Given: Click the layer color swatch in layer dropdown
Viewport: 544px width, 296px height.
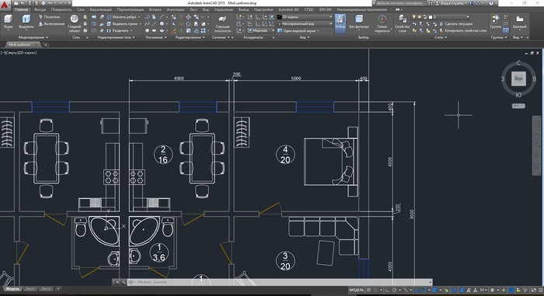Looking at the screenshot, I should click(x=431, y=16).
